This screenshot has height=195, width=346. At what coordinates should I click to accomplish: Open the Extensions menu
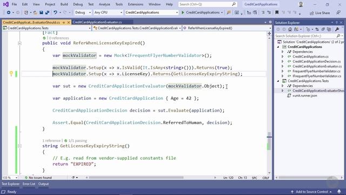[x=136, y=4]
